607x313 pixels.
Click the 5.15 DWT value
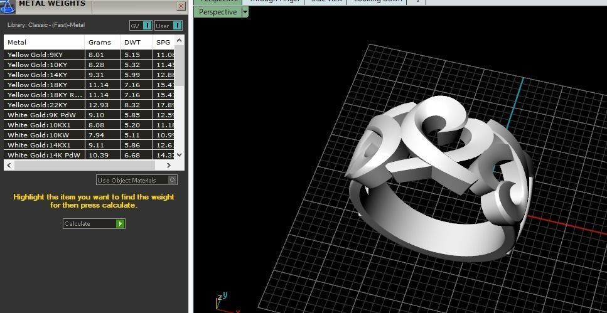132,55
